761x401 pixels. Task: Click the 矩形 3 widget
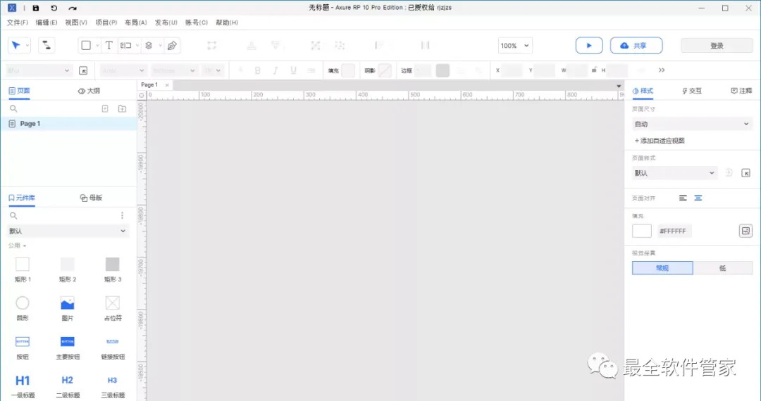tap(113, 269)
